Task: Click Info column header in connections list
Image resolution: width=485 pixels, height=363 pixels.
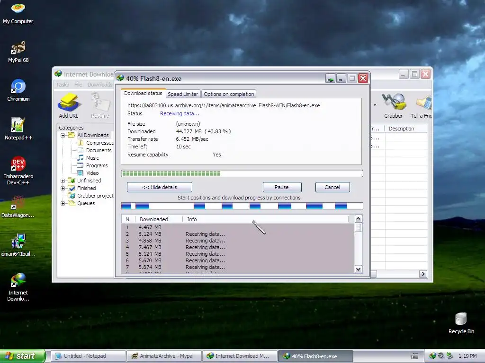Action: (x=265, y=219)
